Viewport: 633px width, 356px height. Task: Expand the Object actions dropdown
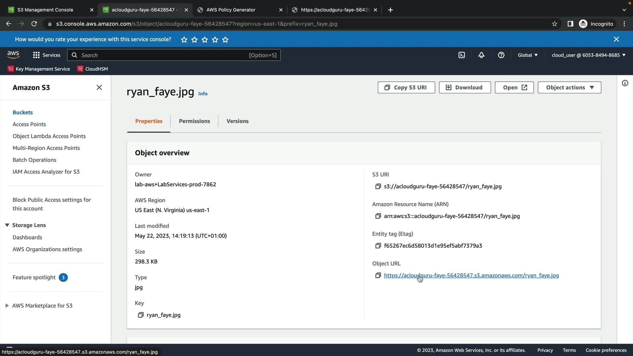pyautogui.click(x=569, y=87)
